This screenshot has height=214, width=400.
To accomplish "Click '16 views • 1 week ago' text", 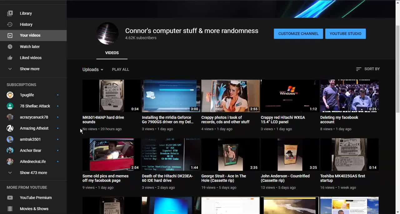I will pos(338,187).
